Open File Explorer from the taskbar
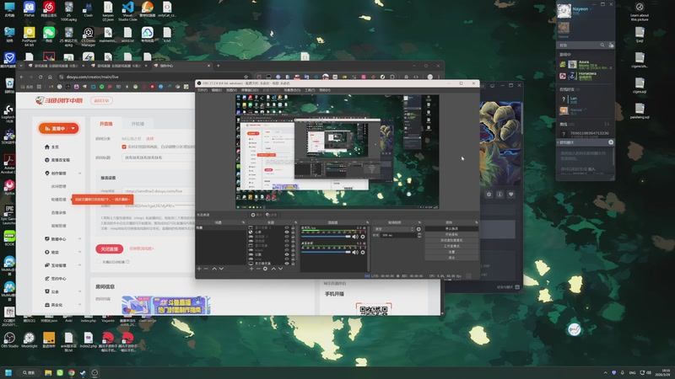The width and height of the screenshot is (675, 379). [48, 372]
